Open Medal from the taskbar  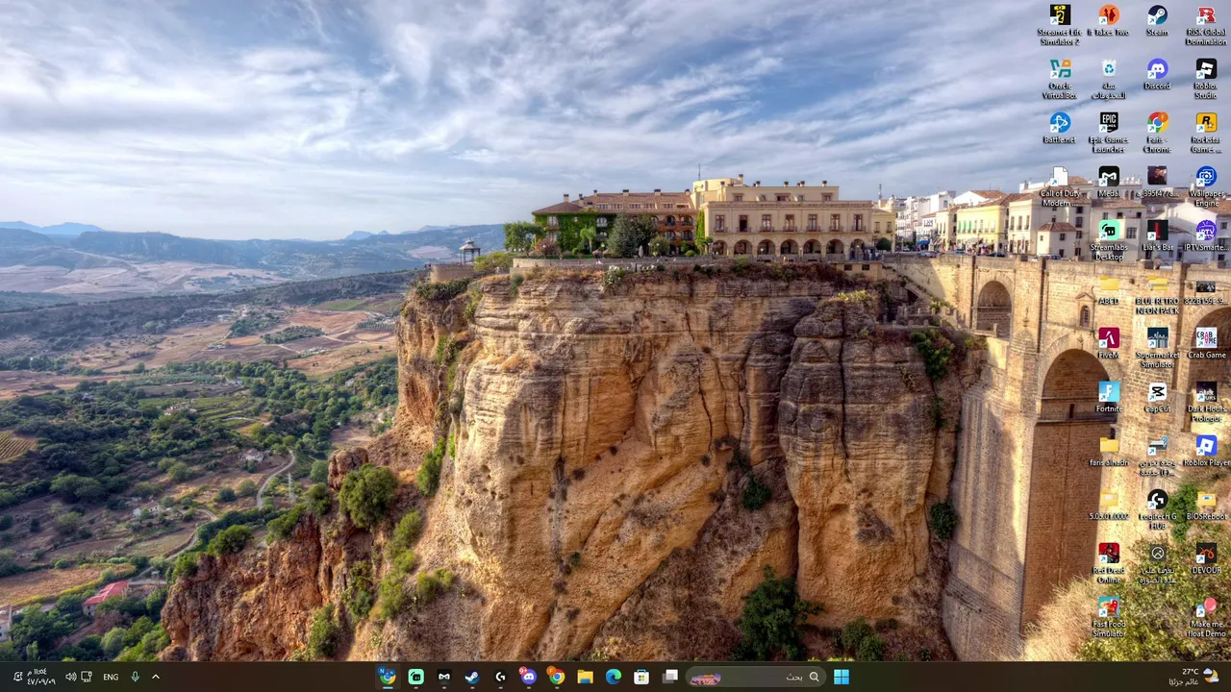coord(443,677)
